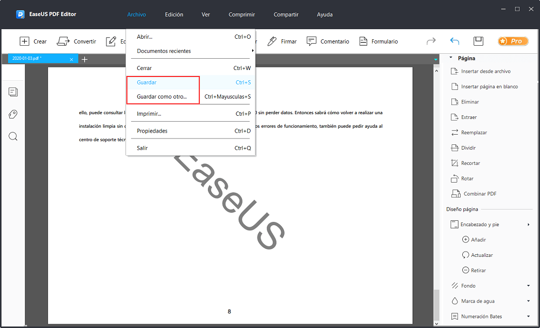
Task: Click the document vertical scrollbar thumb
Action: [x=437, y=305]
